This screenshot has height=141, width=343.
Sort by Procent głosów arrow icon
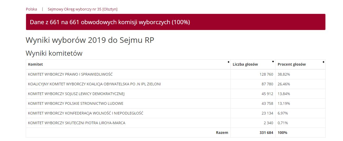[323, 62]
